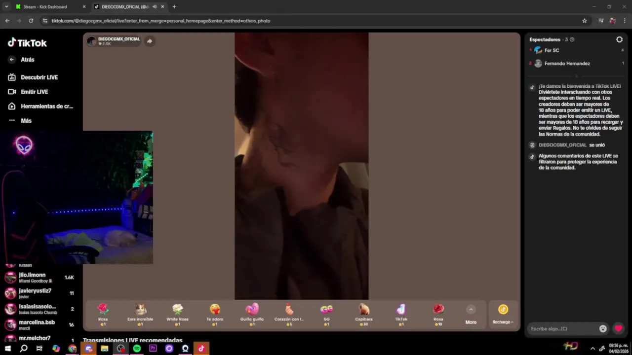Viewport: 632px width, 355px height.
Task: Click the main LIVE video stream
Action: 301,166
